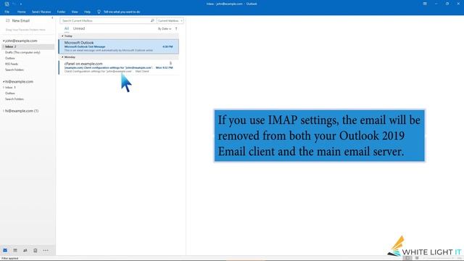Open the File menu
This screenshot has height=261, width=464.
[7, 12]
